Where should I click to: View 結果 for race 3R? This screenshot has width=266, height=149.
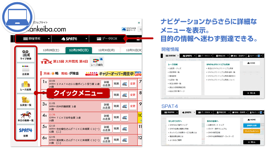pyautogui.click(x=116, y=106)
